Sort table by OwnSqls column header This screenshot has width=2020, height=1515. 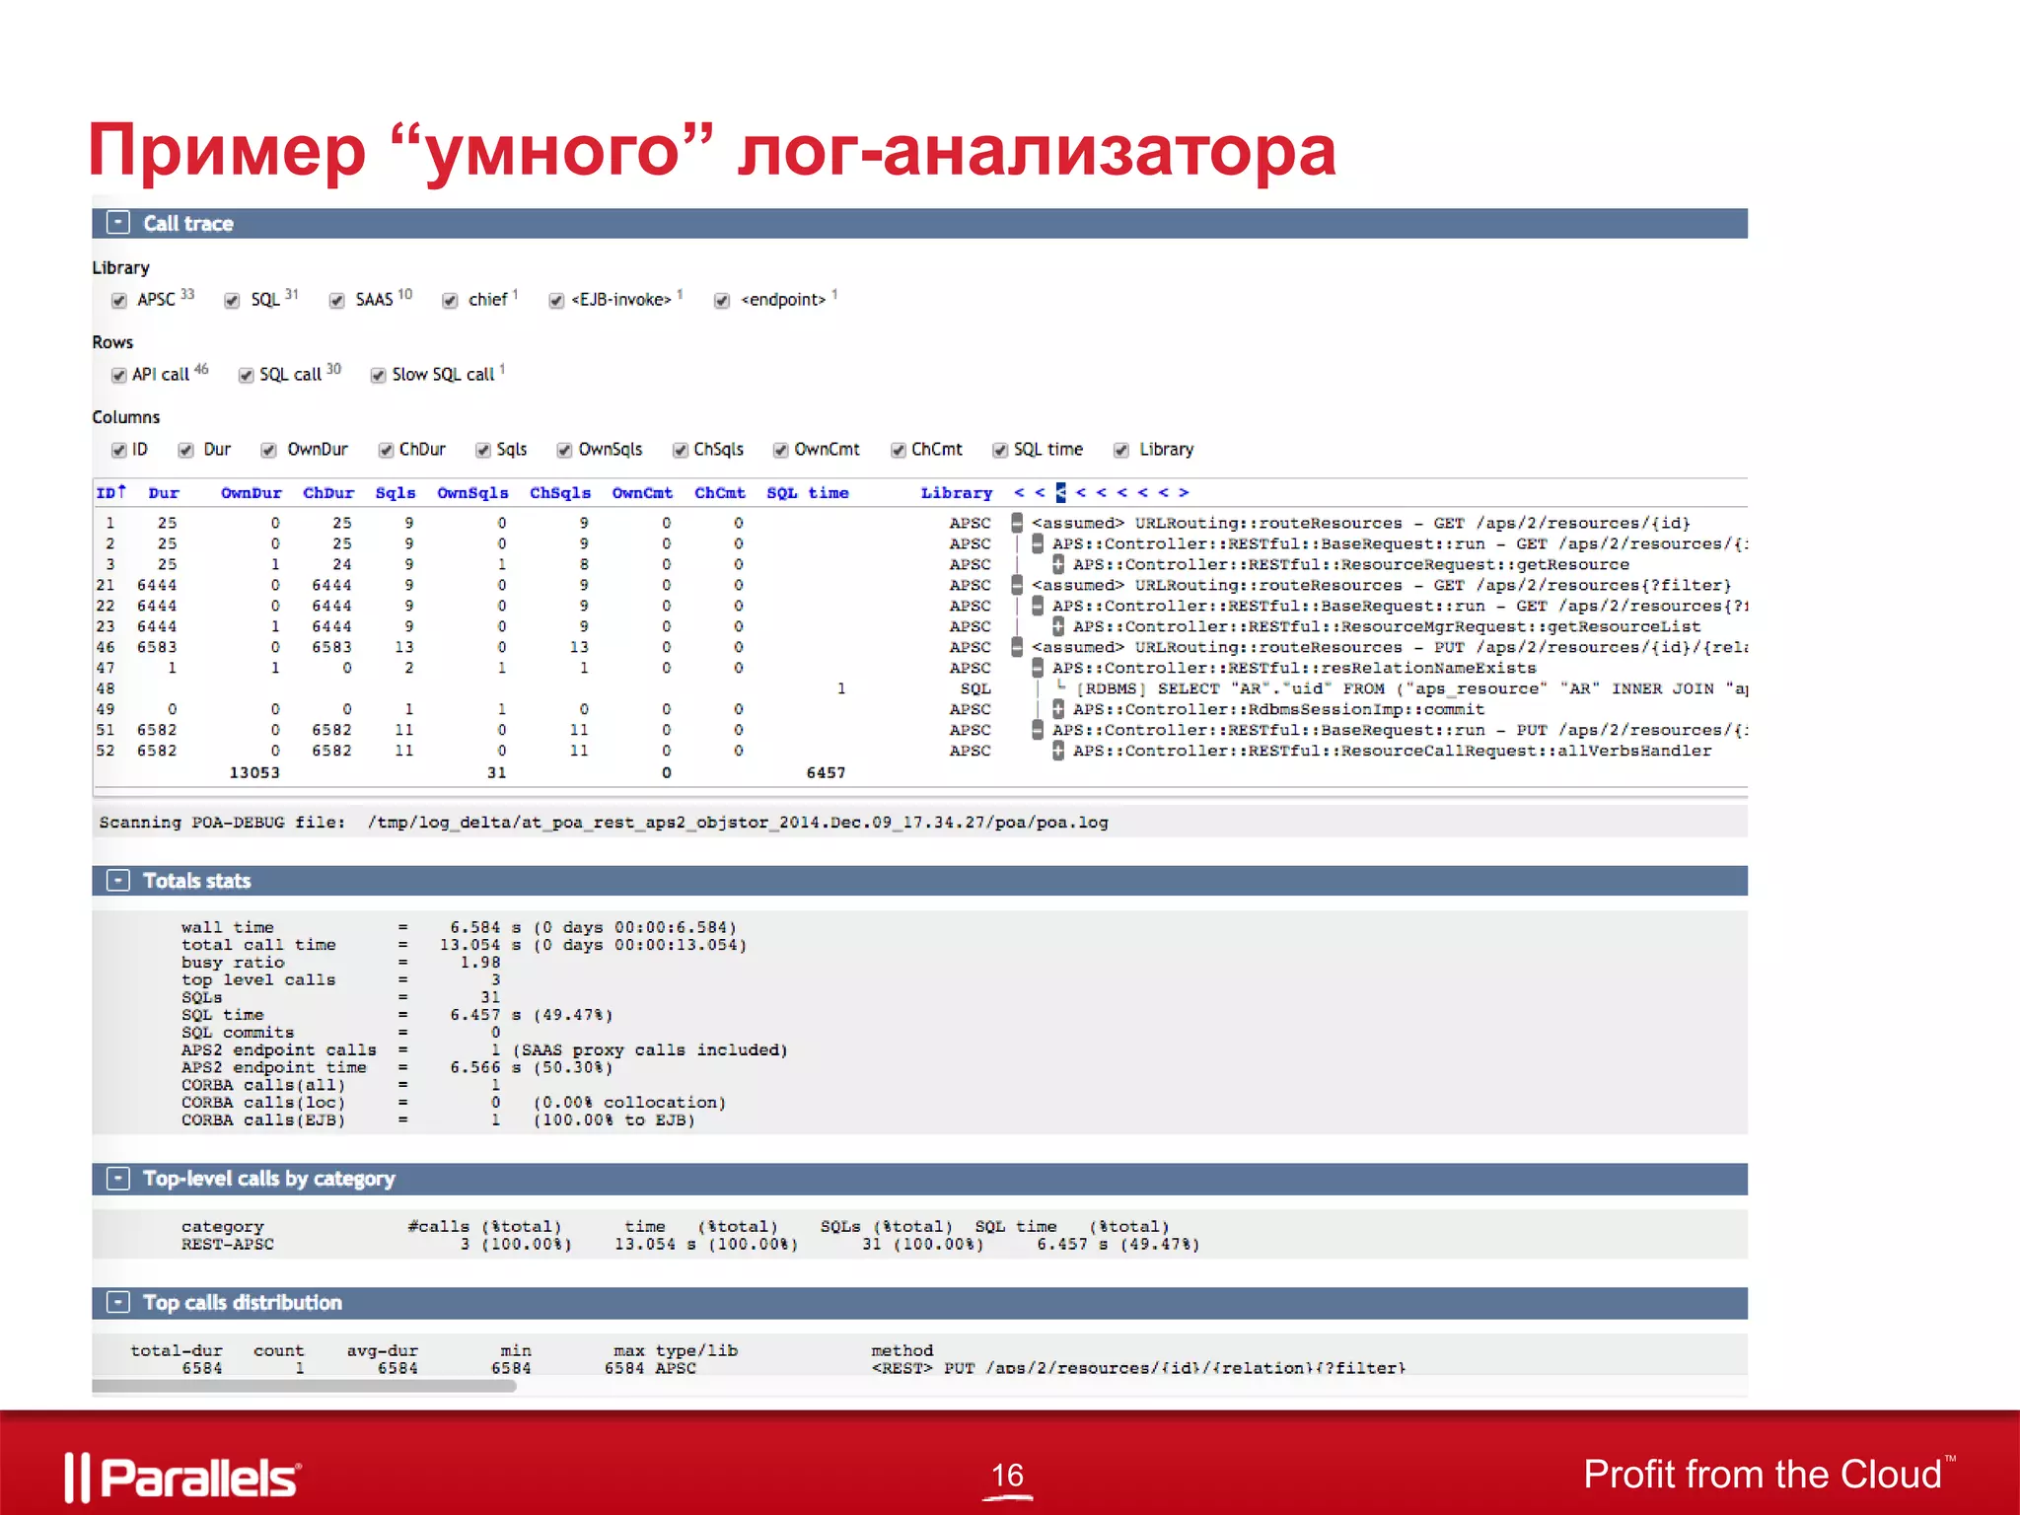(472, 493)
